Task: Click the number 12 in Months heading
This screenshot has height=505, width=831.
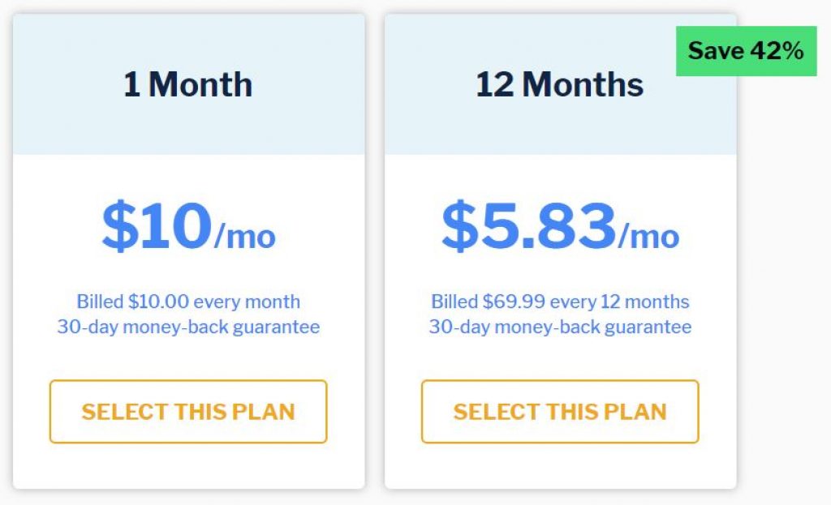Action: (495, 84)
